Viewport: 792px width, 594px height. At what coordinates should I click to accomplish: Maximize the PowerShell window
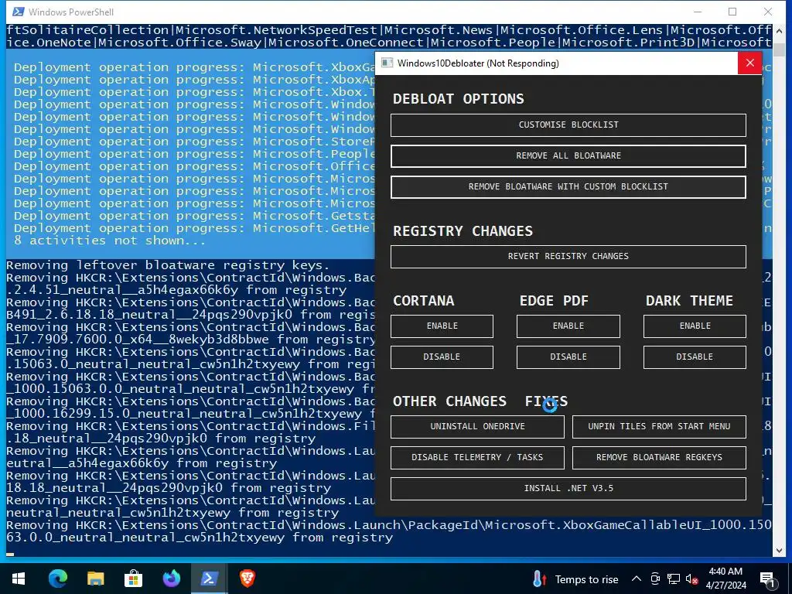point(732,12)
